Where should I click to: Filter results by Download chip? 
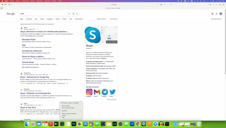click(29, 19)
